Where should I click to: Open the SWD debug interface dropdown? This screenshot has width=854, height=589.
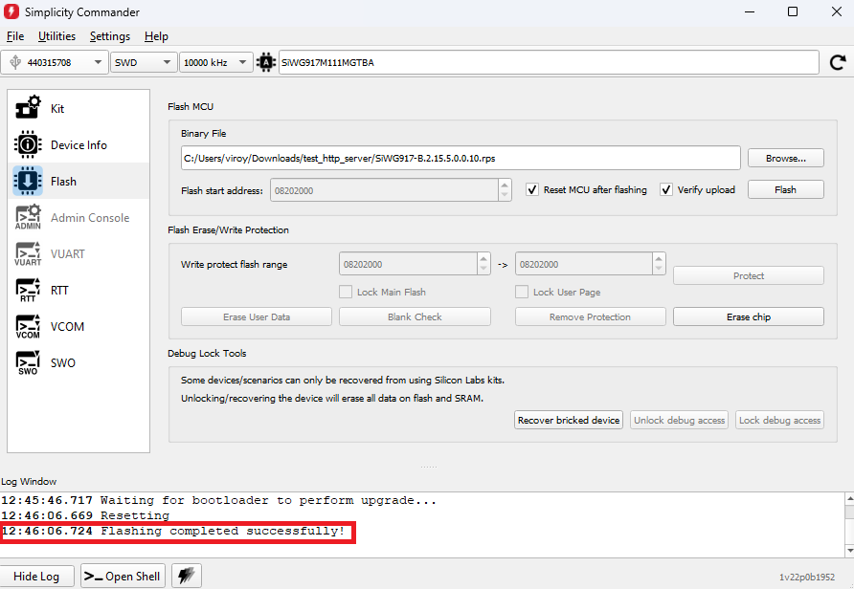(143, 62)
